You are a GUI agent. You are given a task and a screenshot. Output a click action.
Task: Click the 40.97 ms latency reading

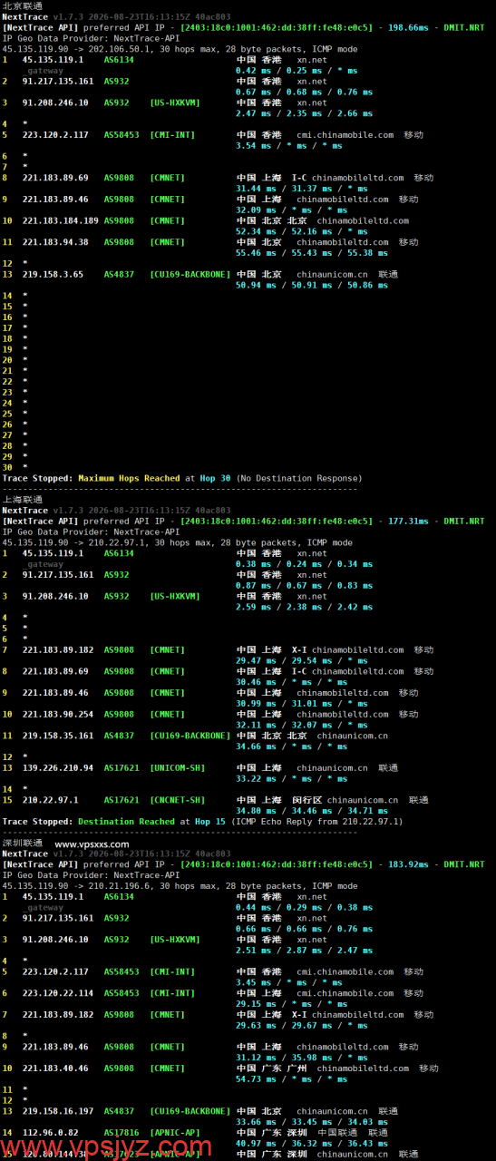[x=253, y=1144]
